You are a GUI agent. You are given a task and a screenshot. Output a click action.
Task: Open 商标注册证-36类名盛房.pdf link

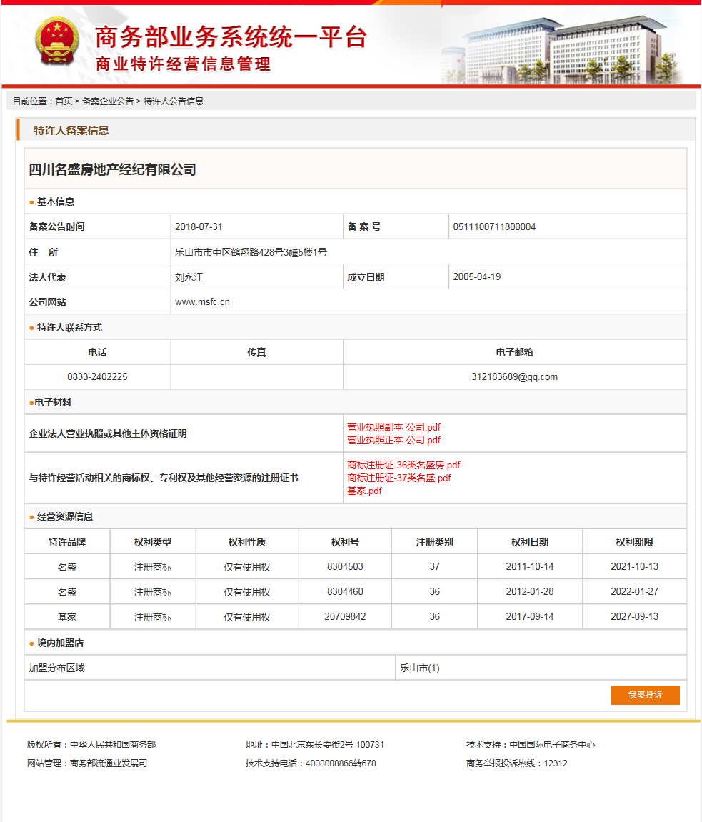pos(403,465)
